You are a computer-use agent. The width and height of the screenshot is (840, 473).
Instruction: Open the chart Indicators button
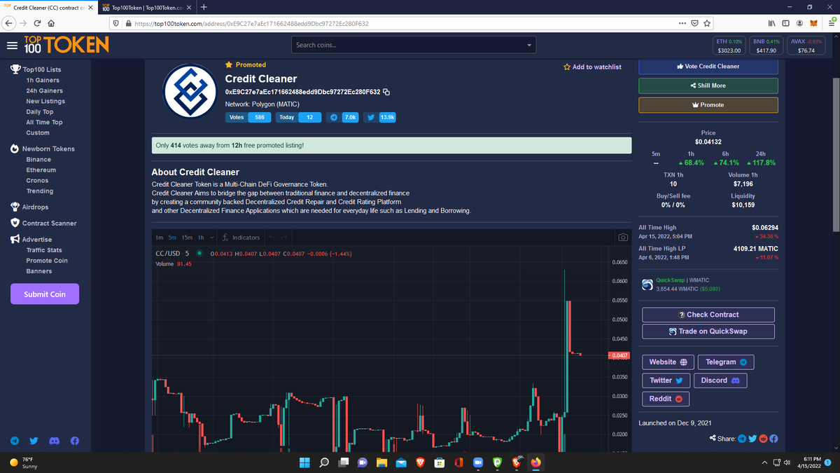point(241,238)
